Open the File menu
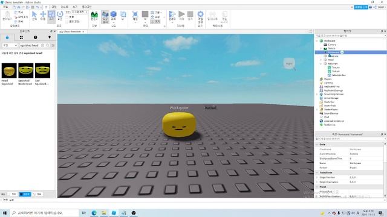 [5, 7]
